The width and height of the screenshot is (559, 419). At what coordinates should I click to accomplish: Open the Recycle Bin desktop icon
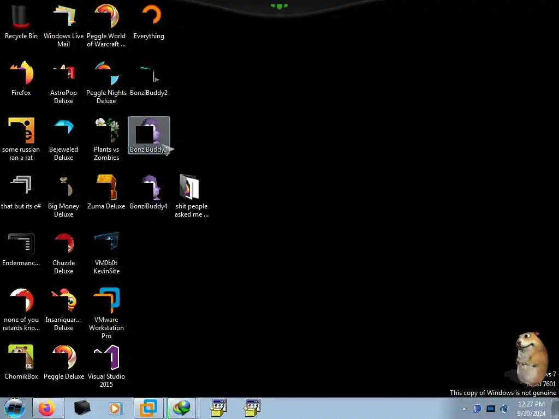click(x=21, y=21)
